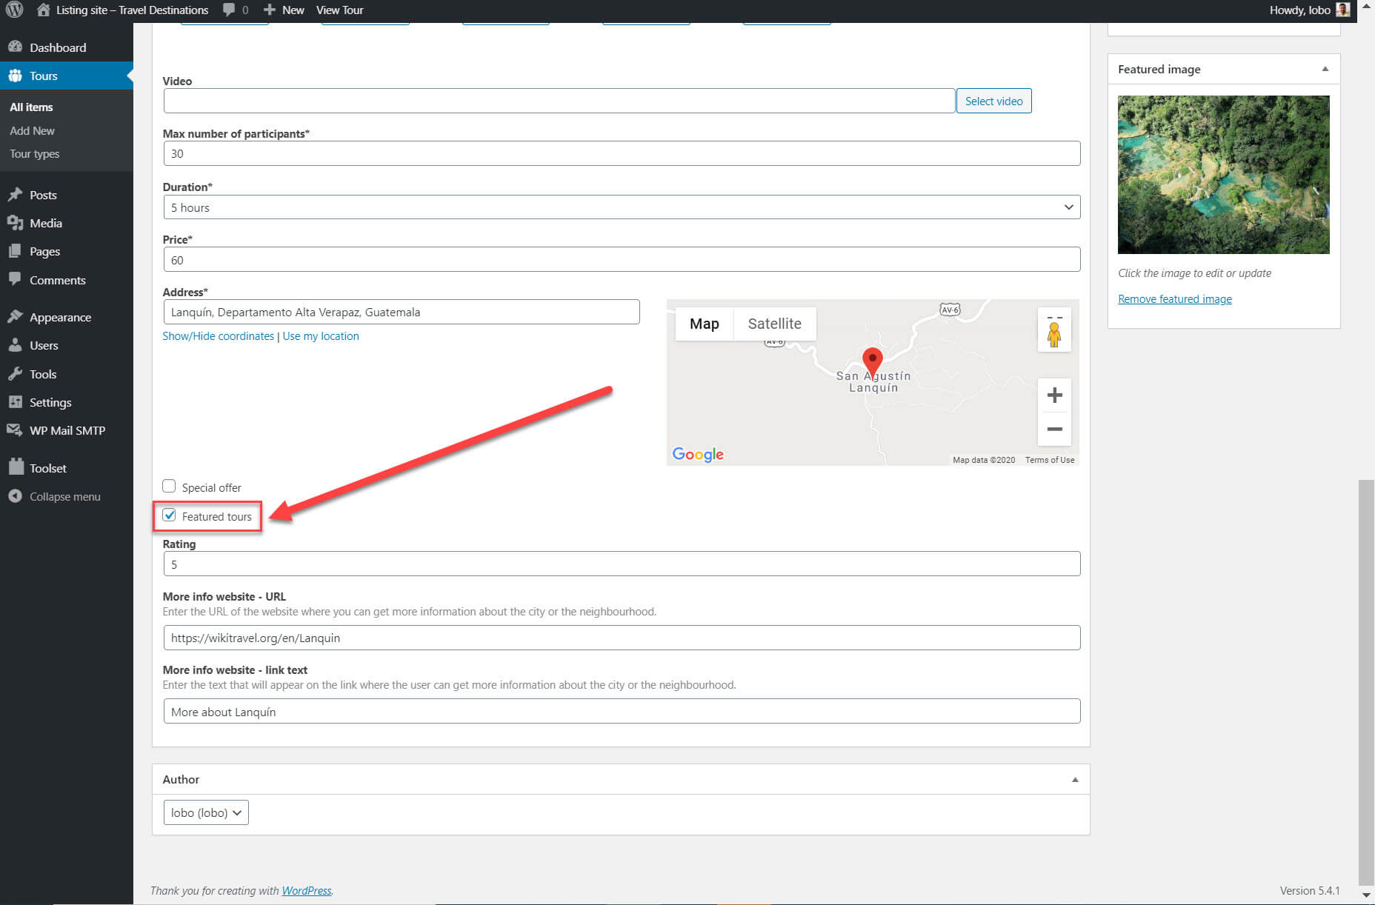1375x905 pixels.
Task: Switch the map to Satellite view
Action: point(774,324)
